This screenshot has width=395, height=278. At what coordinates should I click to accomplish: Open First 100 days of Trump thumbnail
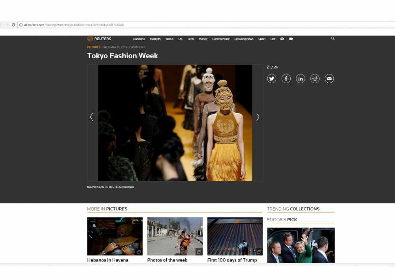[235, 236]
